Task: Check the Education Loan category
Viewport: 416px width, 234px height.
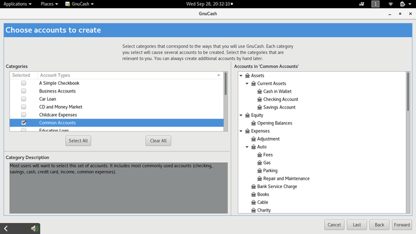Action: coord(24,130)
